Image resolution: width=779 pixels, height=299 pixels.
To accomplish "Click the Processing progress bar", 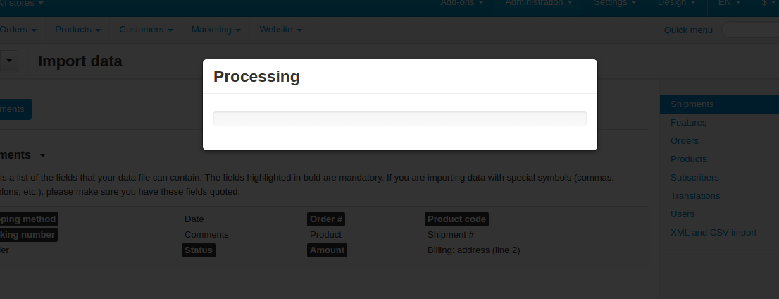I will click(400, 118).
